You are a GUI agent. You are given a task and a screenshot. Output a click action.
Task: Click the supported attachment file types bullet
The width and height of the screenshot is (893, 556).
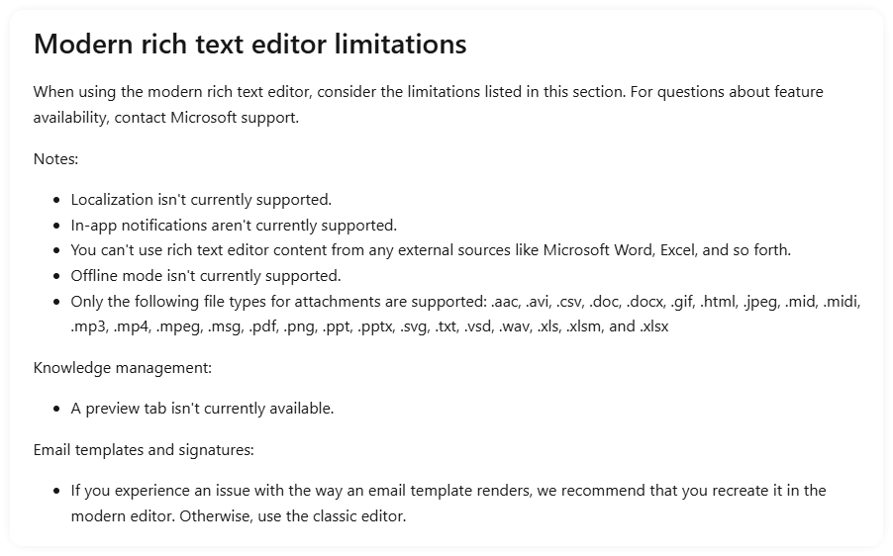tap(465, 314)
